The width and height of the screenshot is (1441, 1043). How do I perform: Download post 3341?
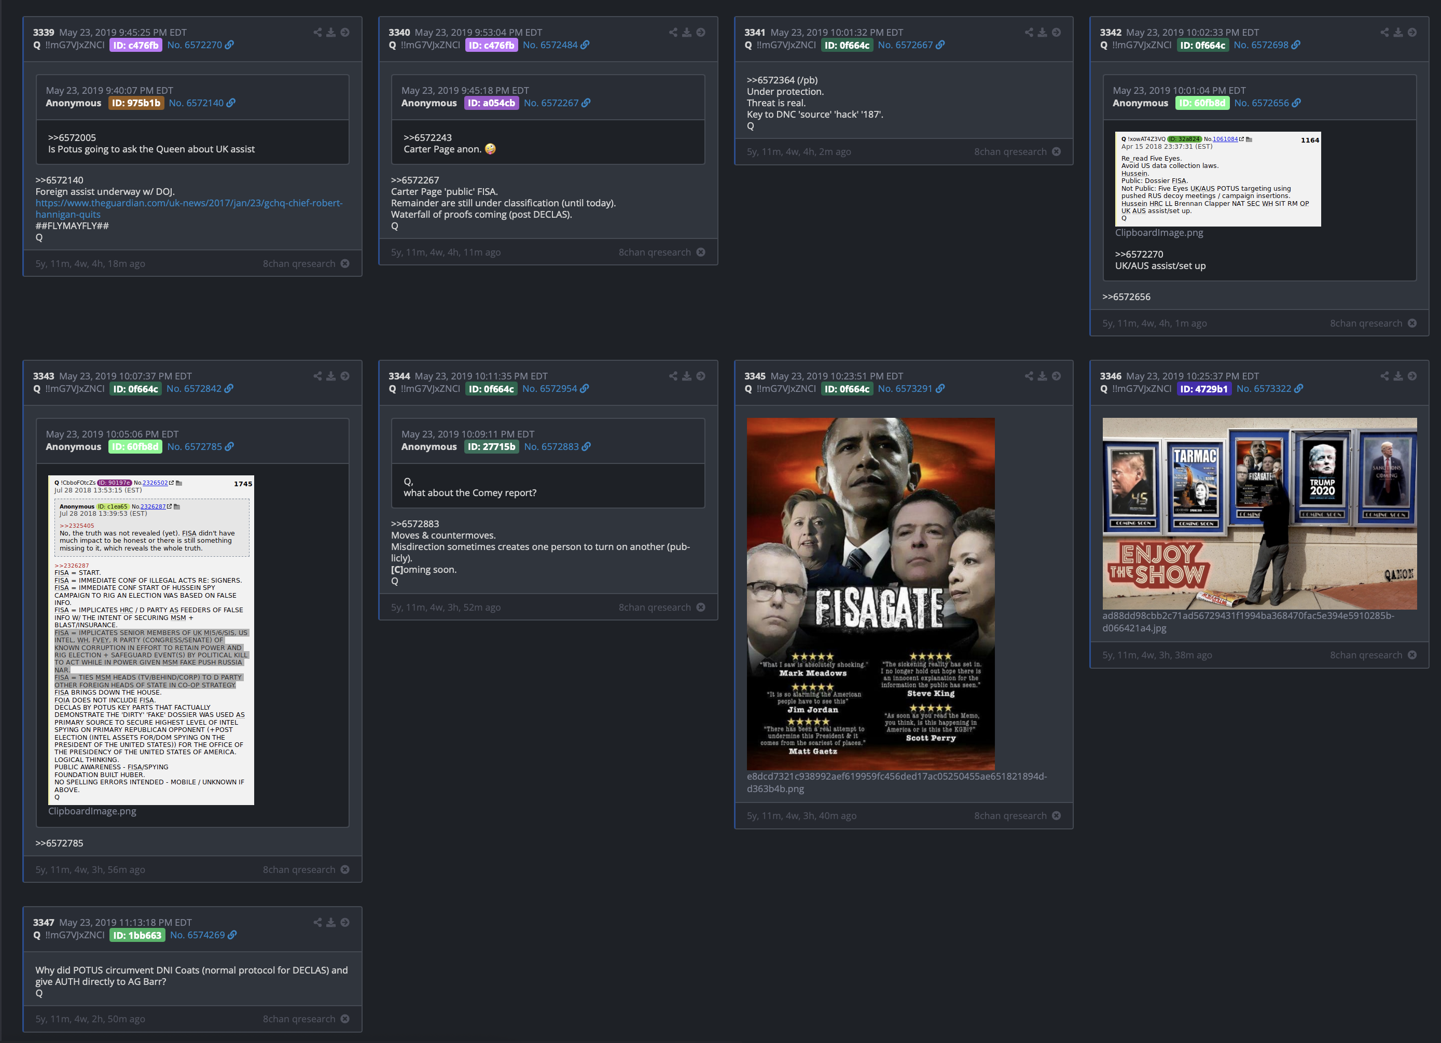(x=1043, y=32)
